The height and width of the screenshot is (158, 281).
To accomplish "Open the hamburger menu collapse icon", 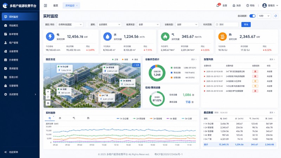I will coord(46,6).
